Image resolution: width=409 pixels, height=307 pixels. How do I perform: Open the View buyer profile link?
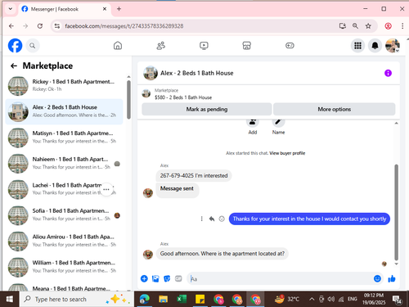pos(287,153)
